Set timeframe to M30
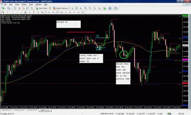The image size is (191, 115). [62, 12]
